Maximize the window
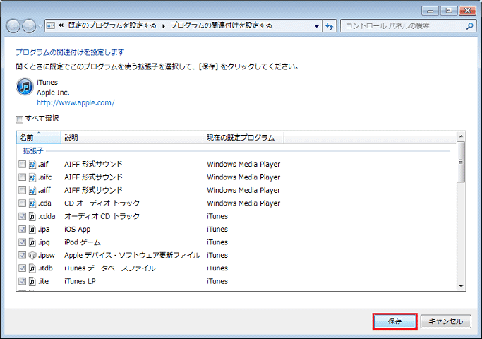This screenshot has width=482, height=339. click(449, 11)
